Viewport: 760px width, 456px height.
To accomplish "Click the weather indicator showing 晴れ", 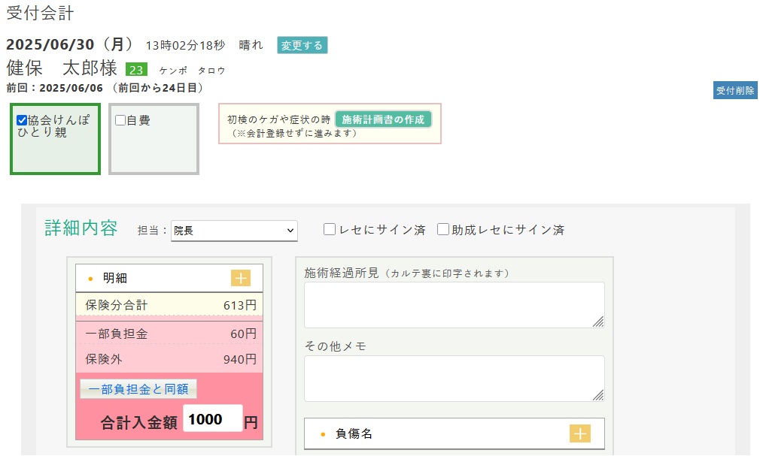I will [x=250, y=45].
